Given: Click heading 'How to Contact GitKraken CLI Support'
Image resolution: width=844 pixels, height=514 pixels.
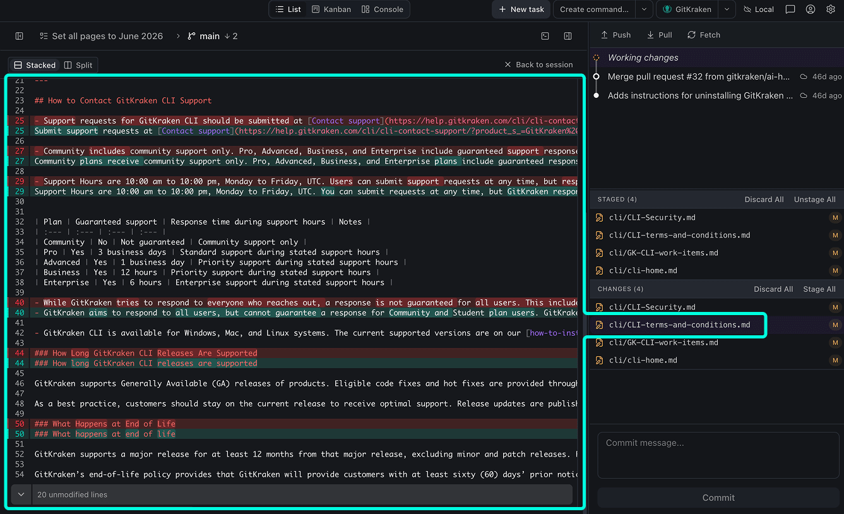Looking at the screenshot, I should [123, 100].
